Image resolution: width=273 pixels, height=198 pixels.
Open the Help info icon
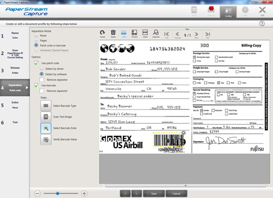pyautogui.click(x=245, y=11)
